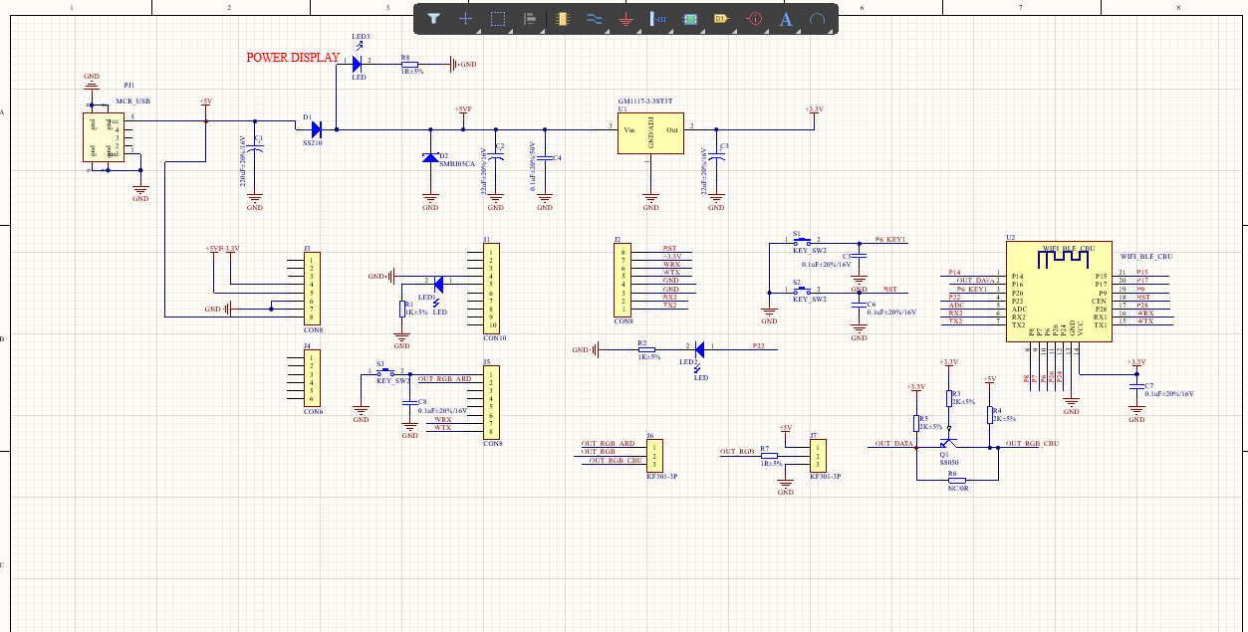
Task: Select the CON10 connector label
Action: pos(495,338)
